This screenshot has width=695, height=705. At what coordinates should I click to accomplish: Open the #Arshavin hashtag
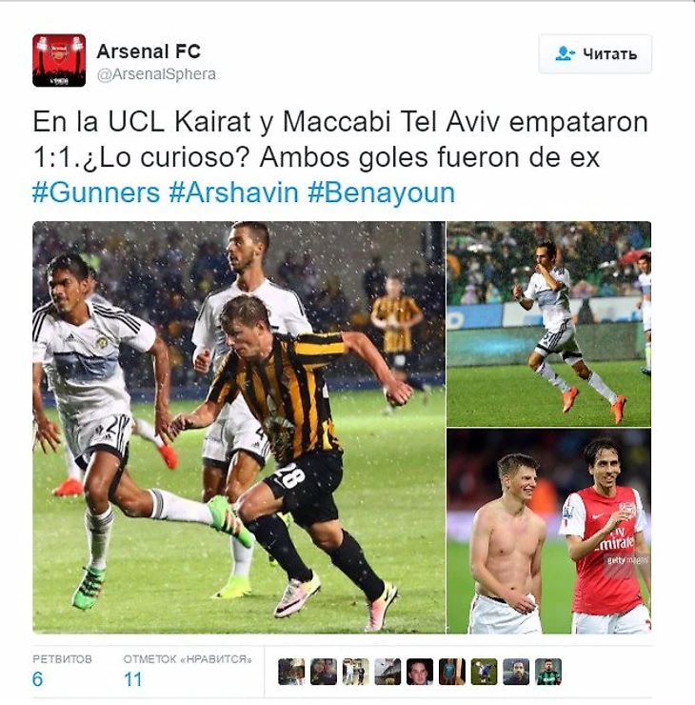click(x=233, y=192)
